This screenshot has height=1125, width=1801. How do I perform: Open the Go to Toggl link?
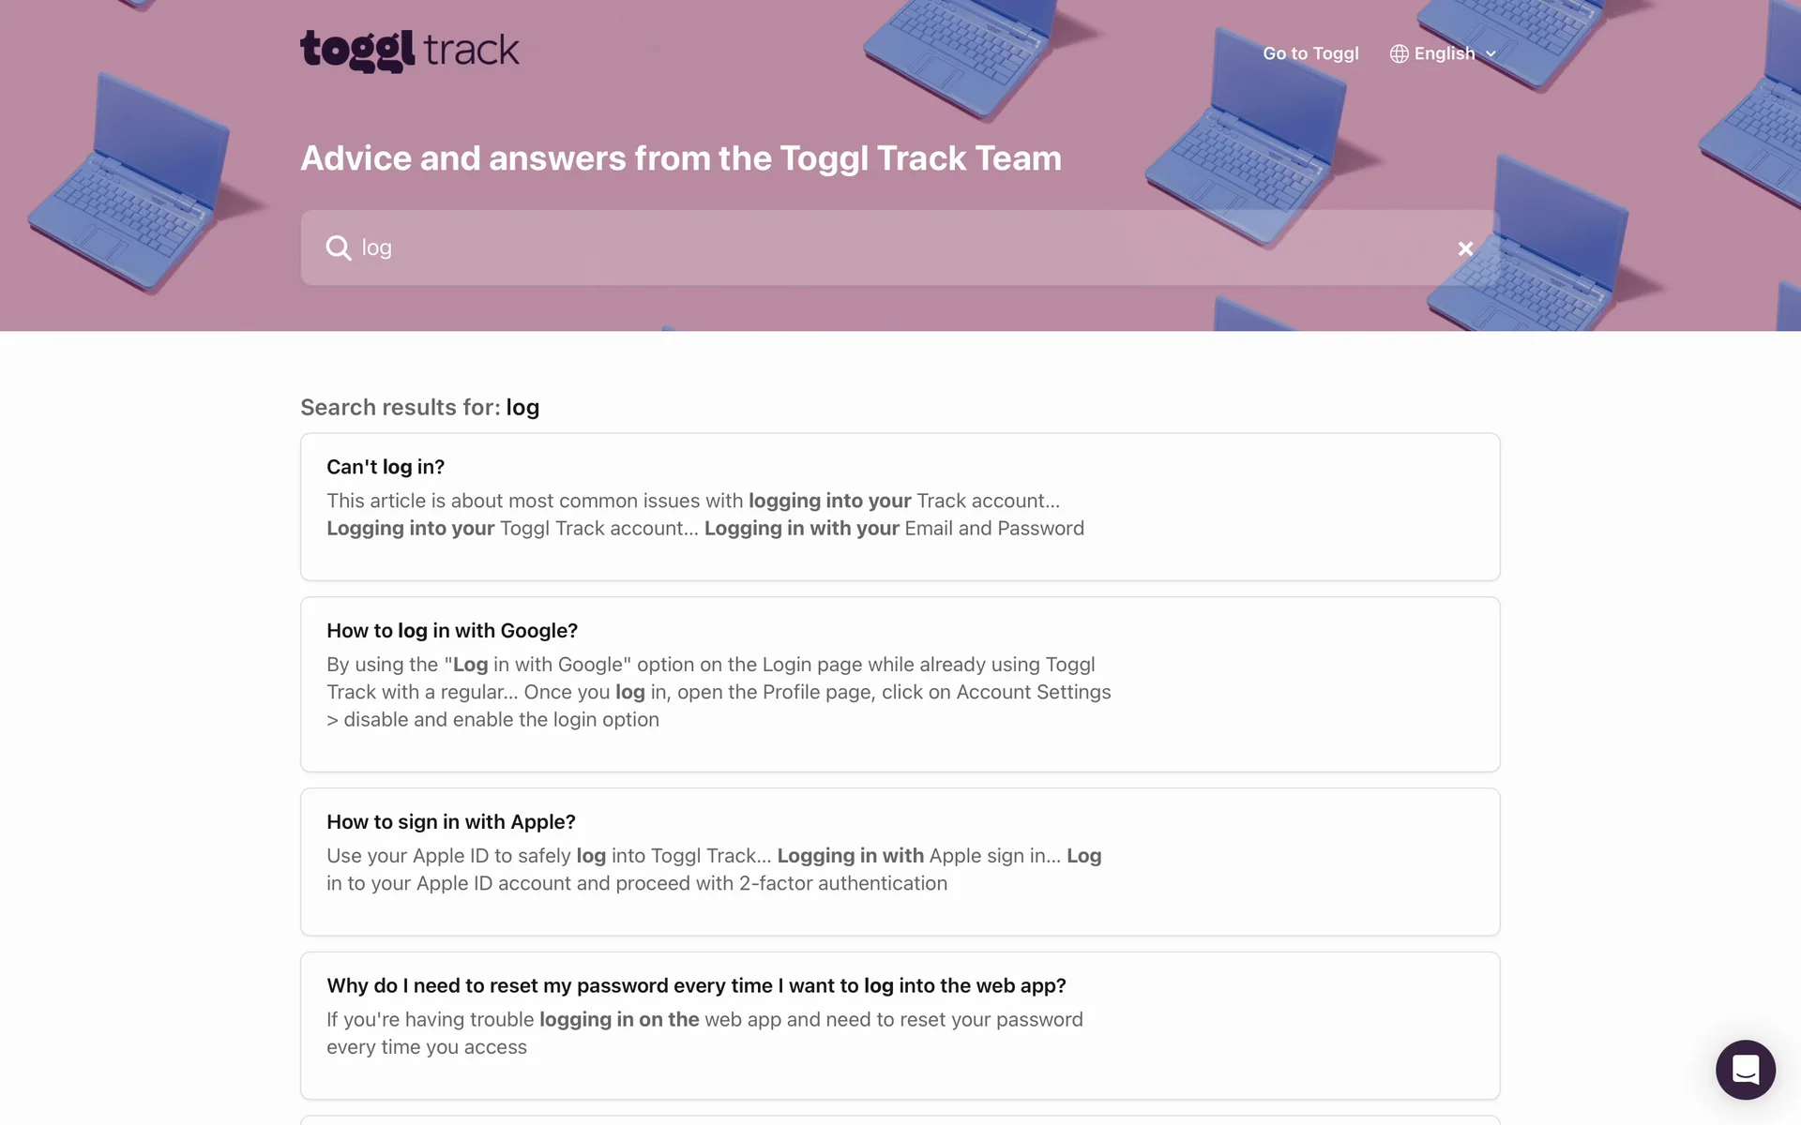click(x=1310, y=54)
